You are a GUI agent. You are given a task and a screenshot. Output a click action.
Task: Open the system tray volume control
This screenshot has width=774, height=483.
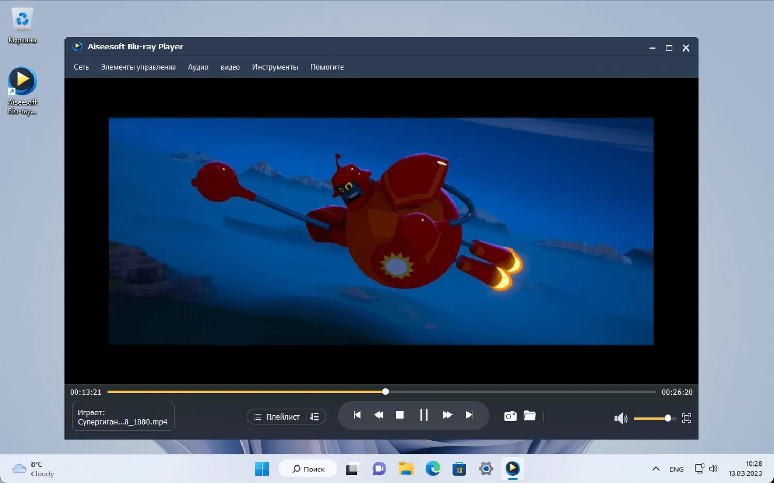pos(714,469)
